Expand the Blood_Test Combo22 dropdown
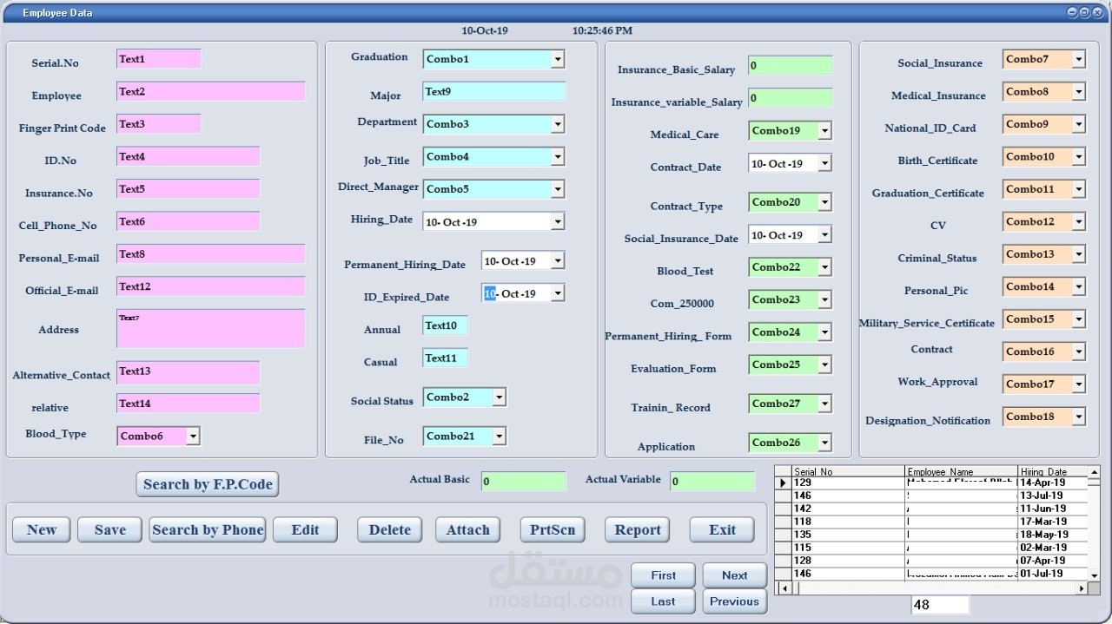 click(x=824, y=267)
